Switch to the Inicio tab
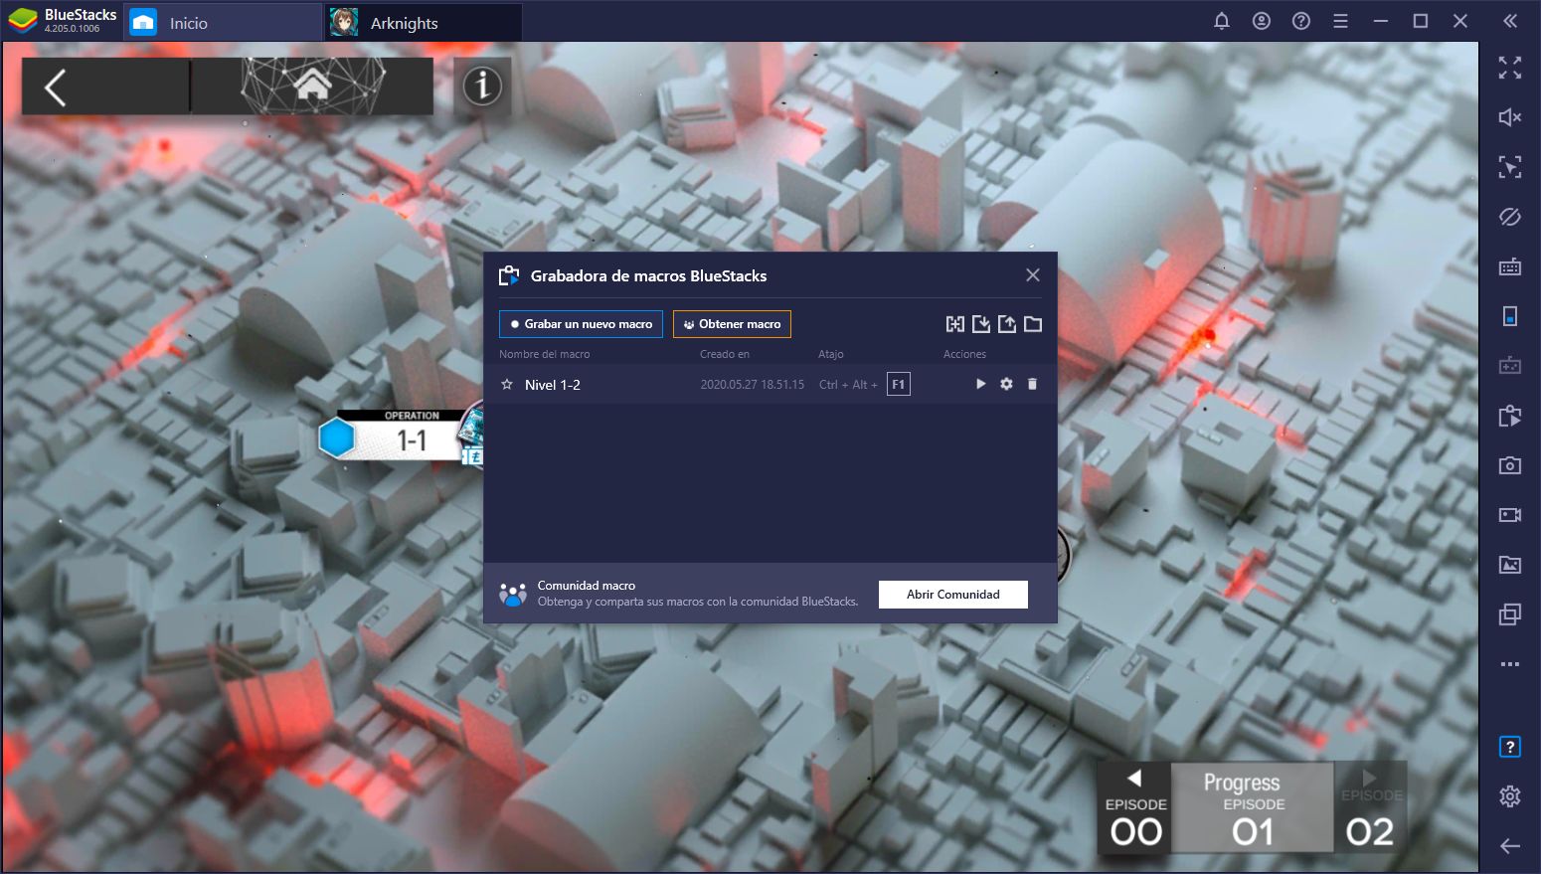This screenshot has width=1541, height=874. tap(223, 23)
